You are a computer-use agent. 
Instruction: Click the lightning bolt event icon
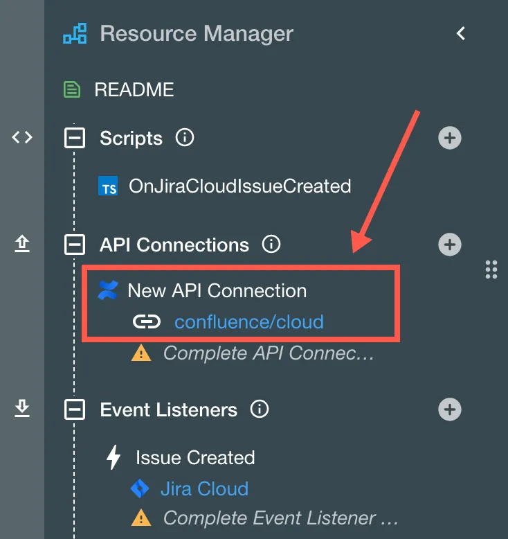pos(114,457)
